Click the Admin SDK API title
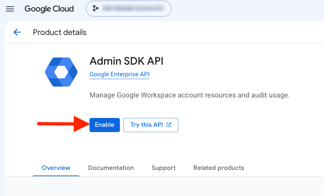This screenshot has width=324, height=196. [127, 61]
